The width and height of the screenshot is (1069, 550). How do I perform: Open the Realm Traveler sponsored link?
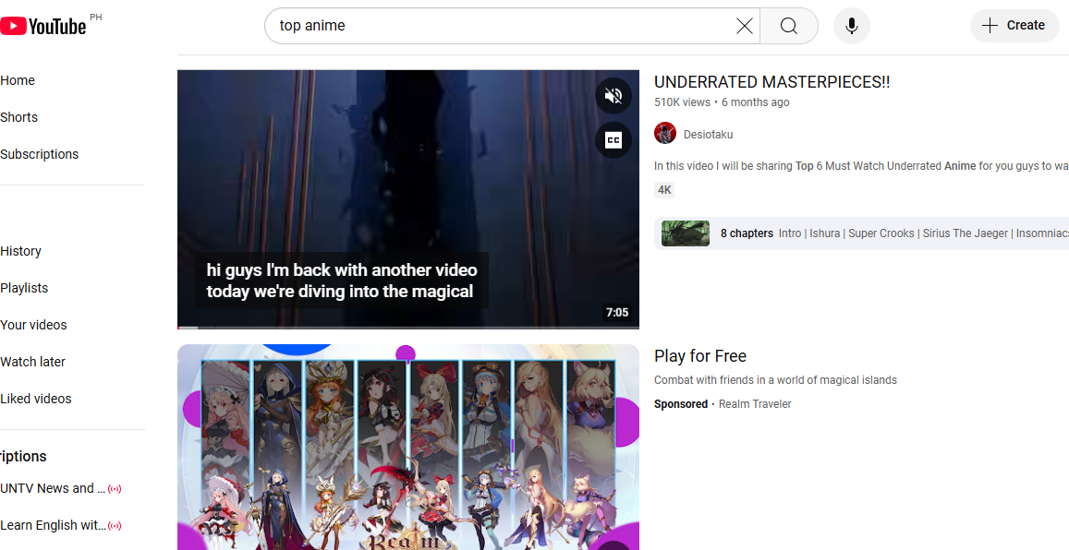pyautogui.click(x=754, y=403)
